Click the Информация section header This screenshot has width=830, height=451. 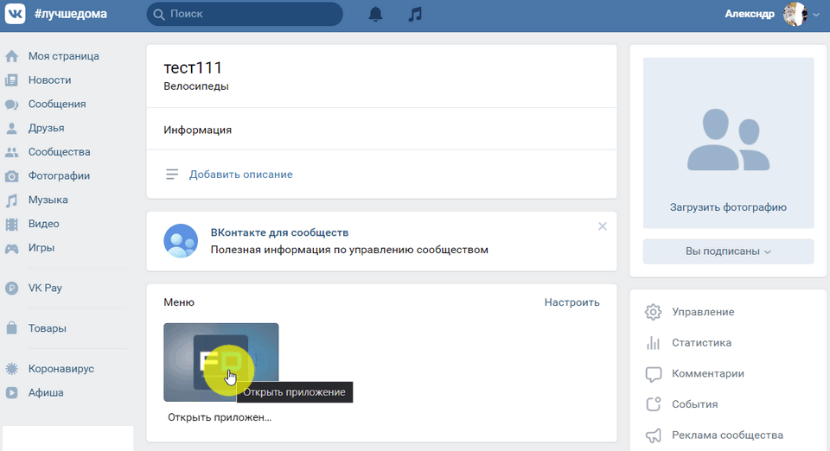197,130
